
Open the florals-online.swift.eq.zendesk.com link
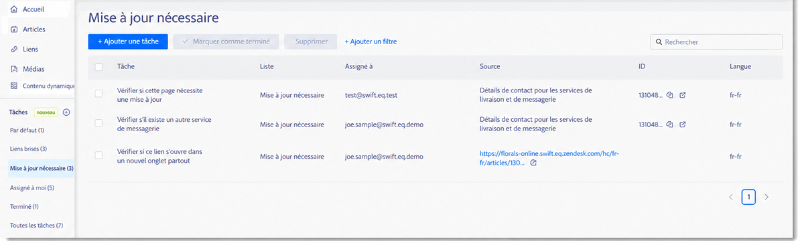(549, 157)
